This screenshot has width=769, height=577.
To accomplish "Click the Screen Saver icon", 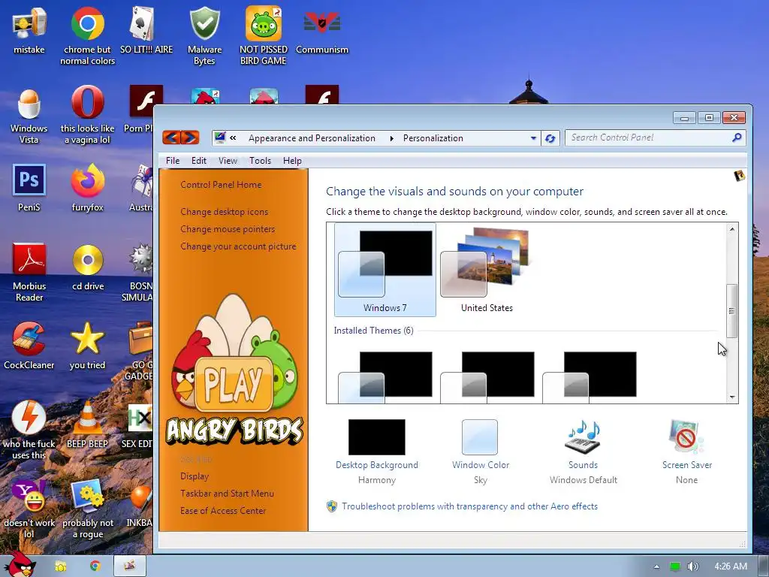I will click(686, 437).
